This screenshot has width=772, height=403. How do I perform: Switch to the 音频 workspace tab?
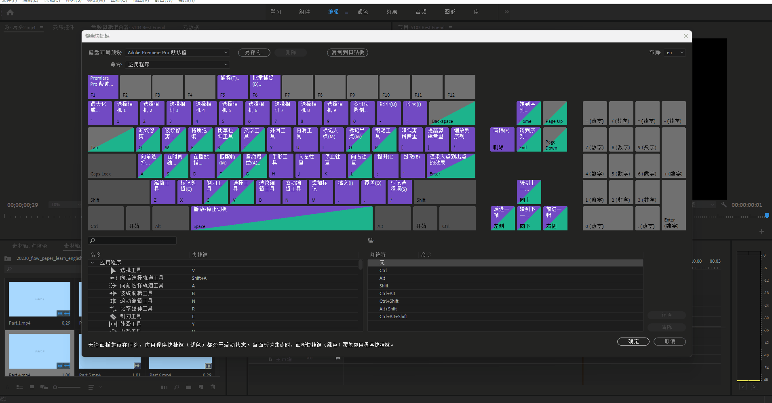click(421, 12)
